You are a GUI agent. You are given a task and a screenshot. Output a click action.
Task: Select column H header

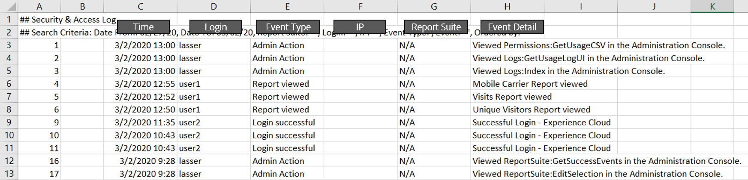pos(507,6)
